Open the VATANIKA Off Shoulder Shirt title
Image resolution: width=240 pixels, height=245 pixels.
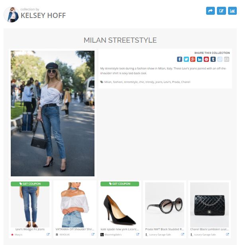tap(75, 229)
